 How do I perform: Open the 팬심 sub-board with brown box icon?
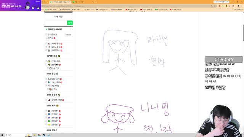(53, 89)
